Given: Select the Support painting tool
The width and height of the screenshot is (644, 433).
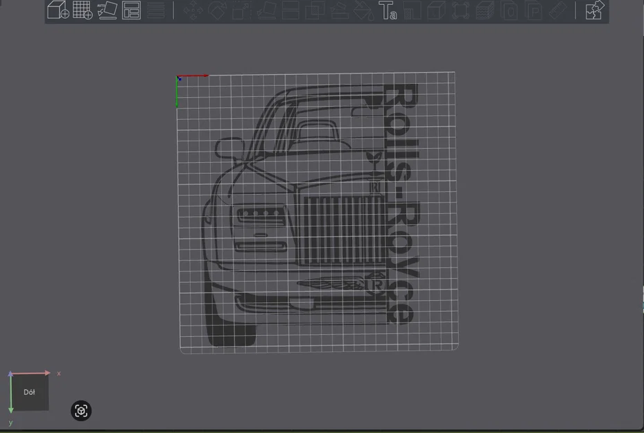Looking at the screenshot, I should [339, 10].
